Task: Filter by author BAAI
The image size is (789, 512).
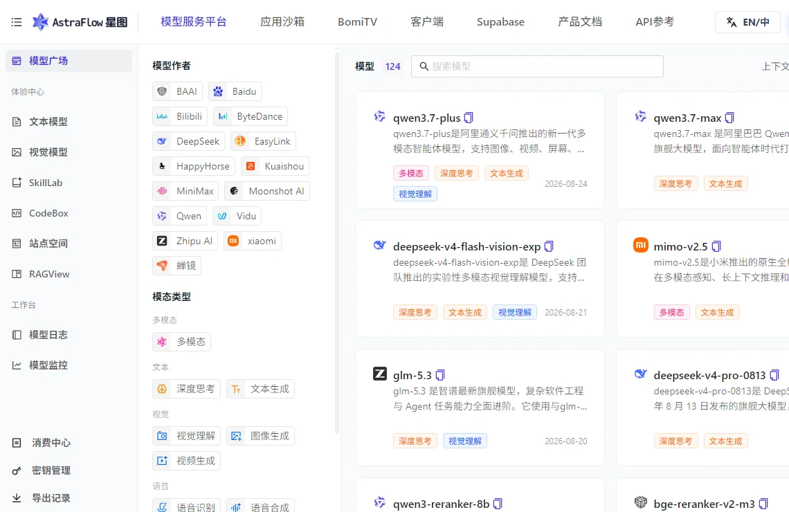Action: click(x=178, y=91)
